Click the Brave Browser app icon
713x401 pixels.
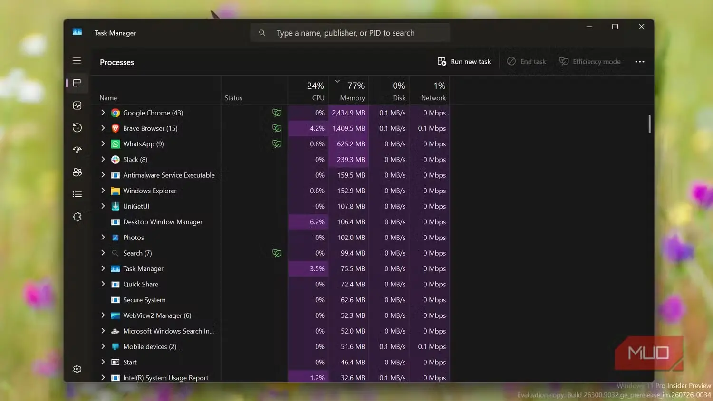[x=115, y=128]
